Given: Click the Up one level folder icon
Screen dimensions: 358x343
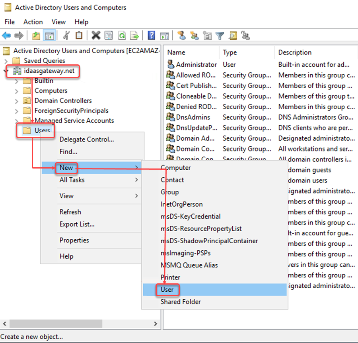Looking at the screenshot, I should 36,36.
